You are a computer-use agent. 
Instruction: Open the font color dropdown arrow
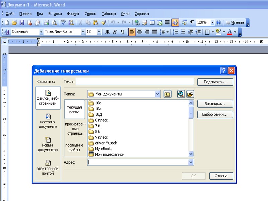(x=235, y=32)
